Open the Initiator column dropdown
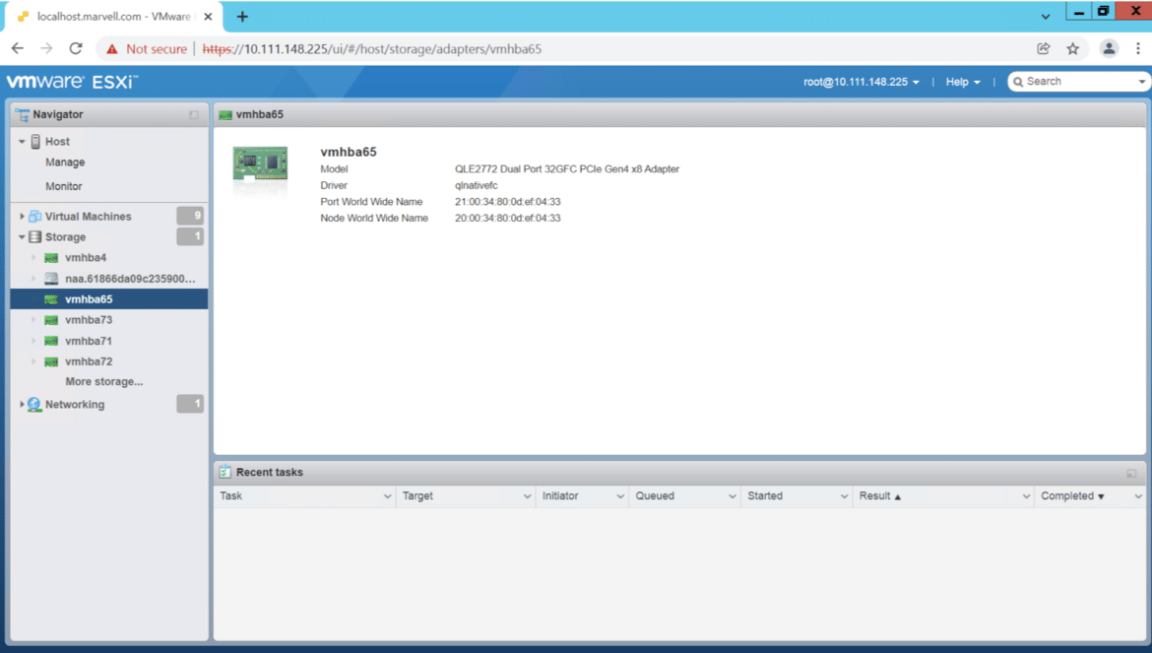 coord(620,496)
